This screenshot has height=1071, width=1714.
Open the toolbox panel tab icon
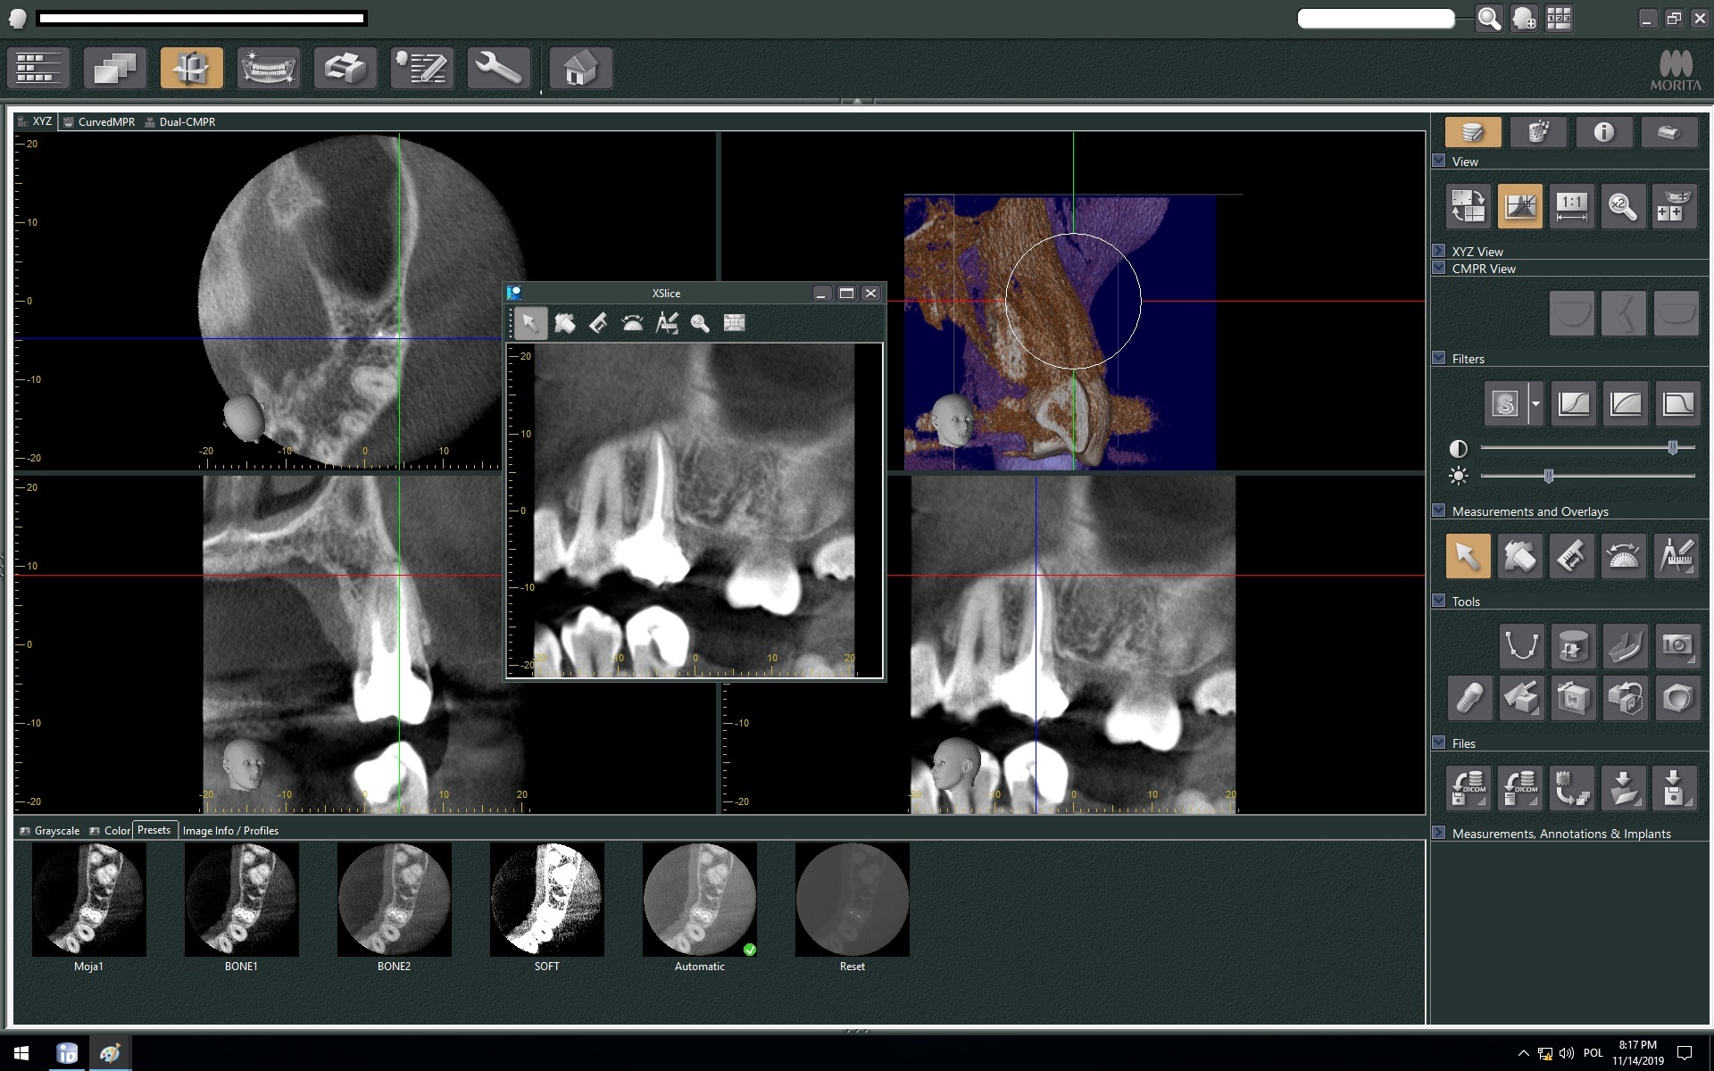[1668, 132]
